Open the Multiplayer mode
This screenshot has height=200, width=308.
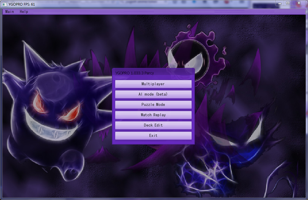[153, 84]
